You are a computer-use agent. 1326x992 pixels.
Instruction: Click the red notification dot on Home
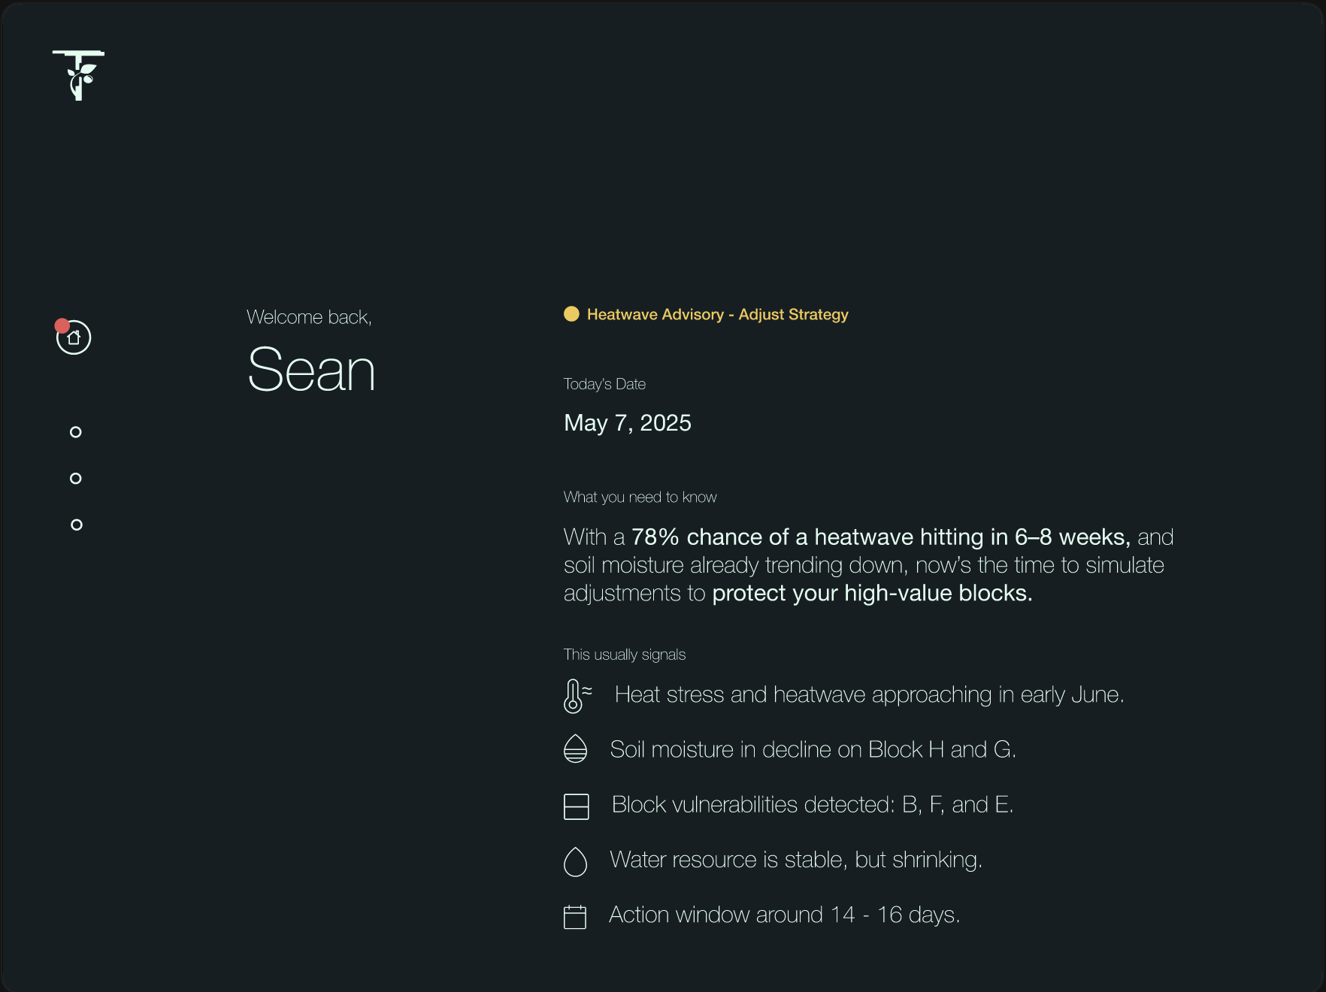pos(62,325)
